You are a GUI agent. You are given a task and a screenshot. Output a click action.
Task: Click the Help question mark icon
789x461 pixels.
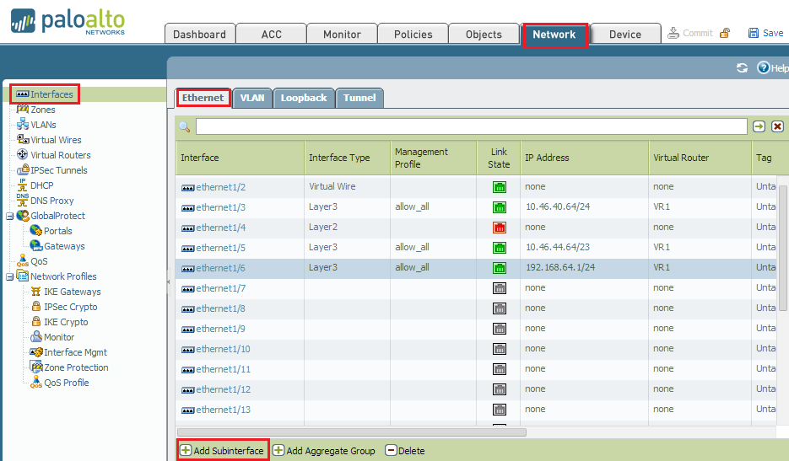pos(763,68)
